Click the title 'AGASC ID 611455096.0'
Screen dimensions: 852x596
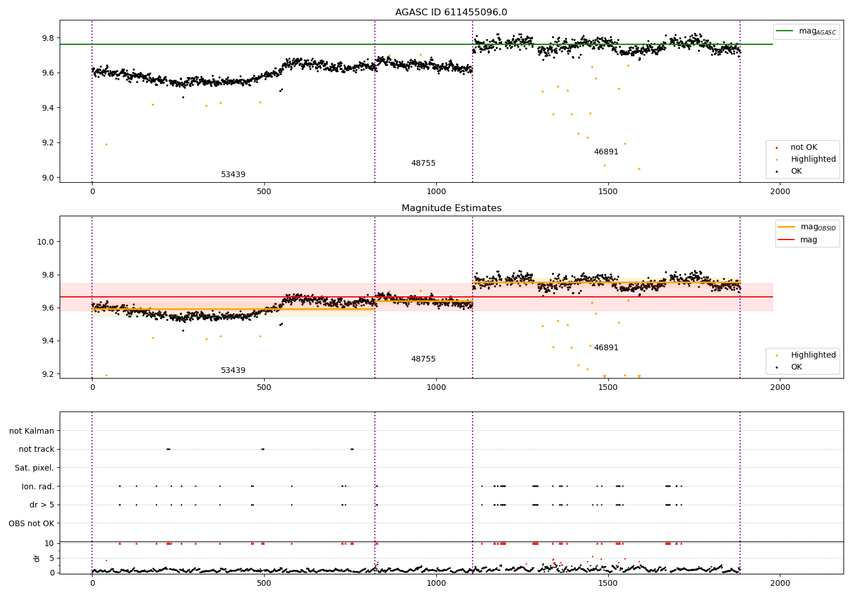pyautogui.click(x=451, y=12)
